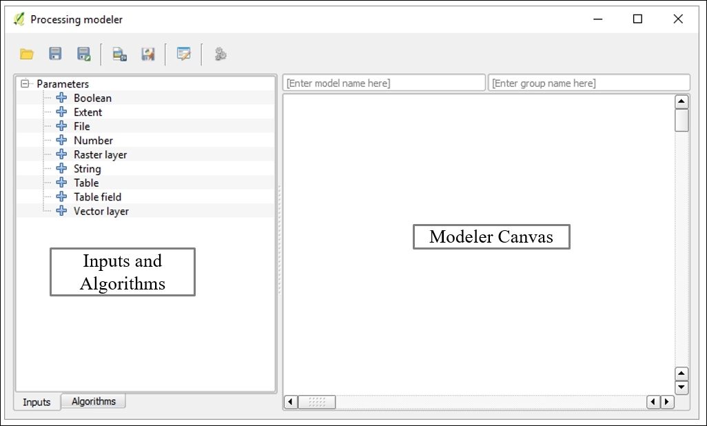The width and height of the screenshot is (707, 426).
Task: Select the Boolean parameter
Action: pyautogui.click(x=92, y=98)
